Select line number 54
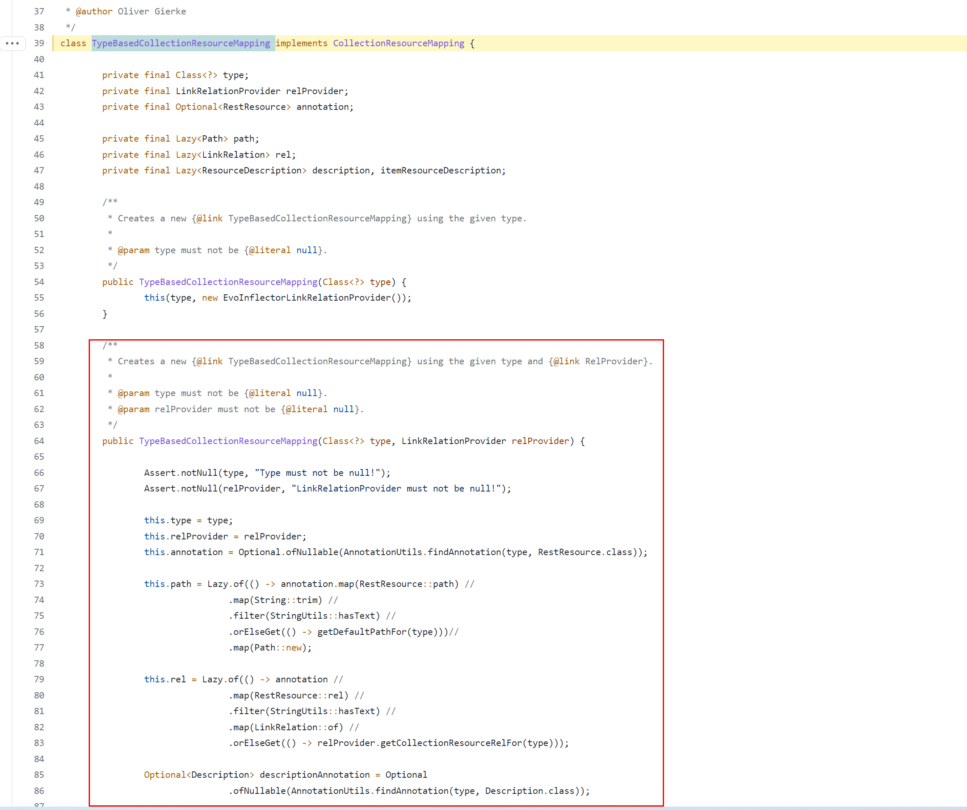 tap(39, 282)
